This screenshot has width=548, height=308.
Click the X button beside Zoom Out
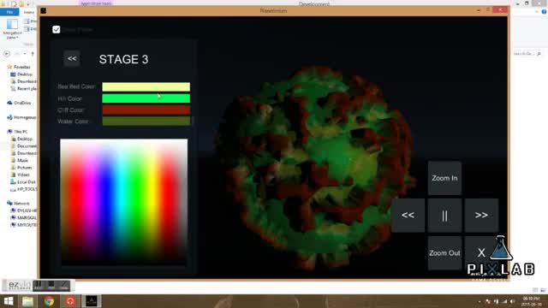tap(481, 252)
